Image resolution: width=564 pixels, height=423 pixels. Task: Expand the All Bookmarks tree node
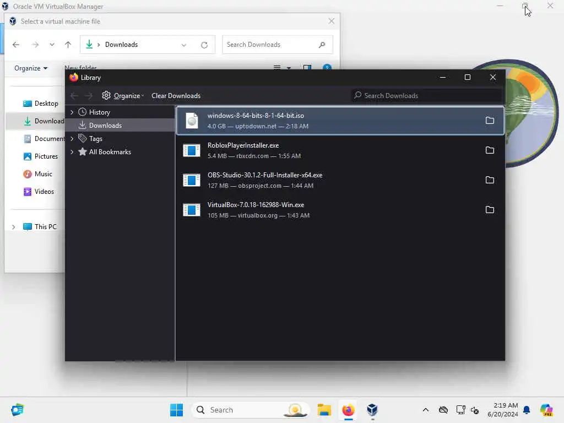tap(72, 152)
